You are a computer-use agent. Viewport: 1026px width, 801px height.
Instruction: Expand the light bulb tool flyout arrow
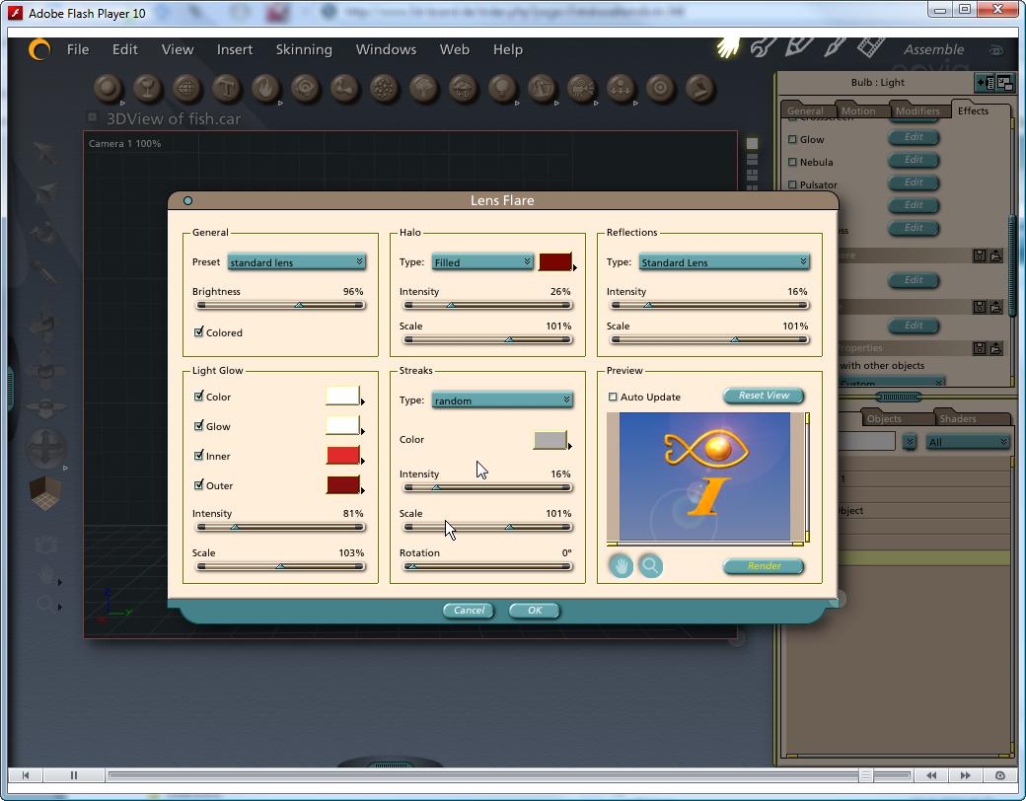tap(517, 103)
